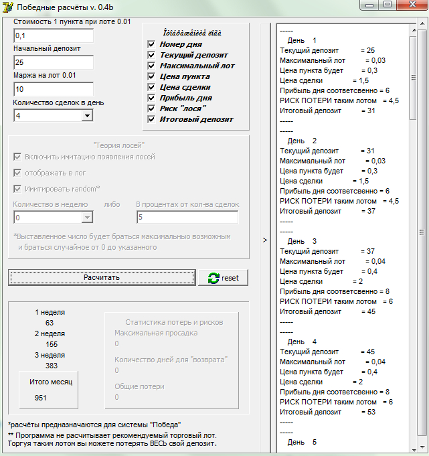Minimize the Победные расчёты window

pos(369,5)
